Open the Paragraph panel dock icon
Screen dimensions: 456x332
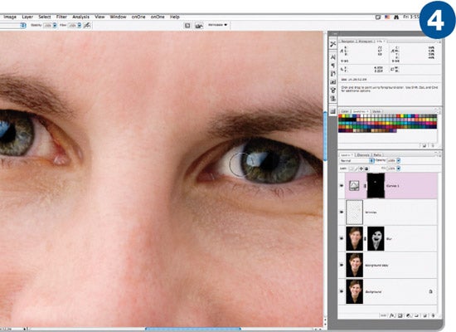(333, 66)
